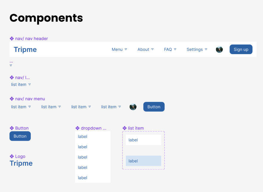Expand the Menu dropdown arrow
This screenshot has width=263, height=192.
click(x=126, y=49)
